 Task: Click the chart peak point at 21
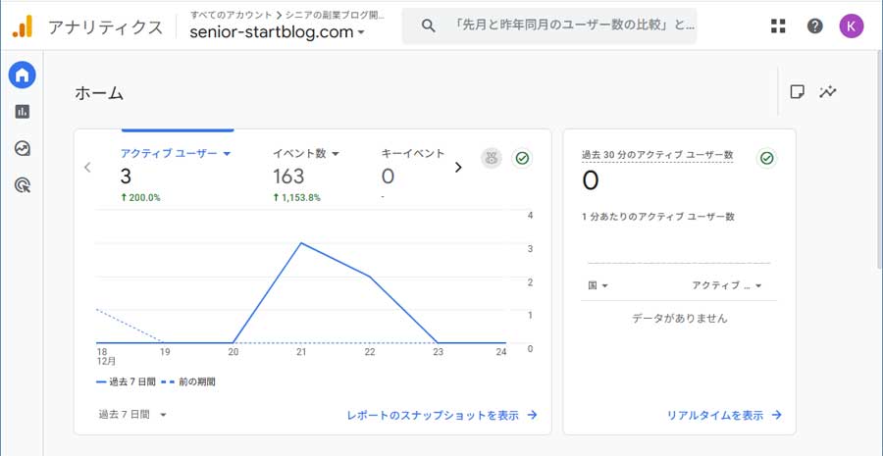click(301, 243)
